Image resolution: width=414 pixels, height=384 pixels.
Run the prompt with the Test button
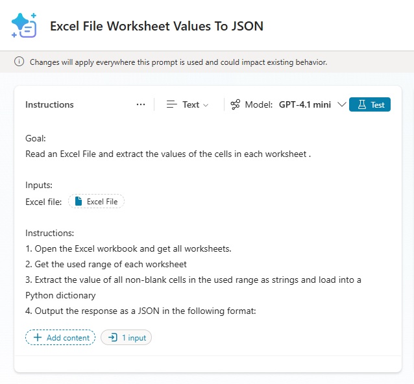coord(370,104)
